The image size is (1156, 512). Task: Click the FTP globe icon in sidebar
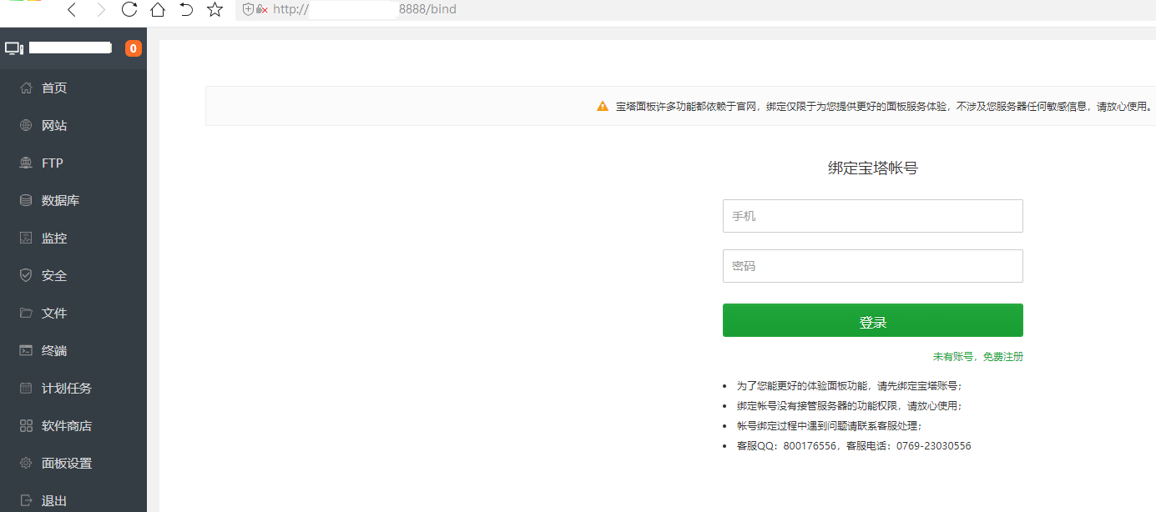point(26,163)
